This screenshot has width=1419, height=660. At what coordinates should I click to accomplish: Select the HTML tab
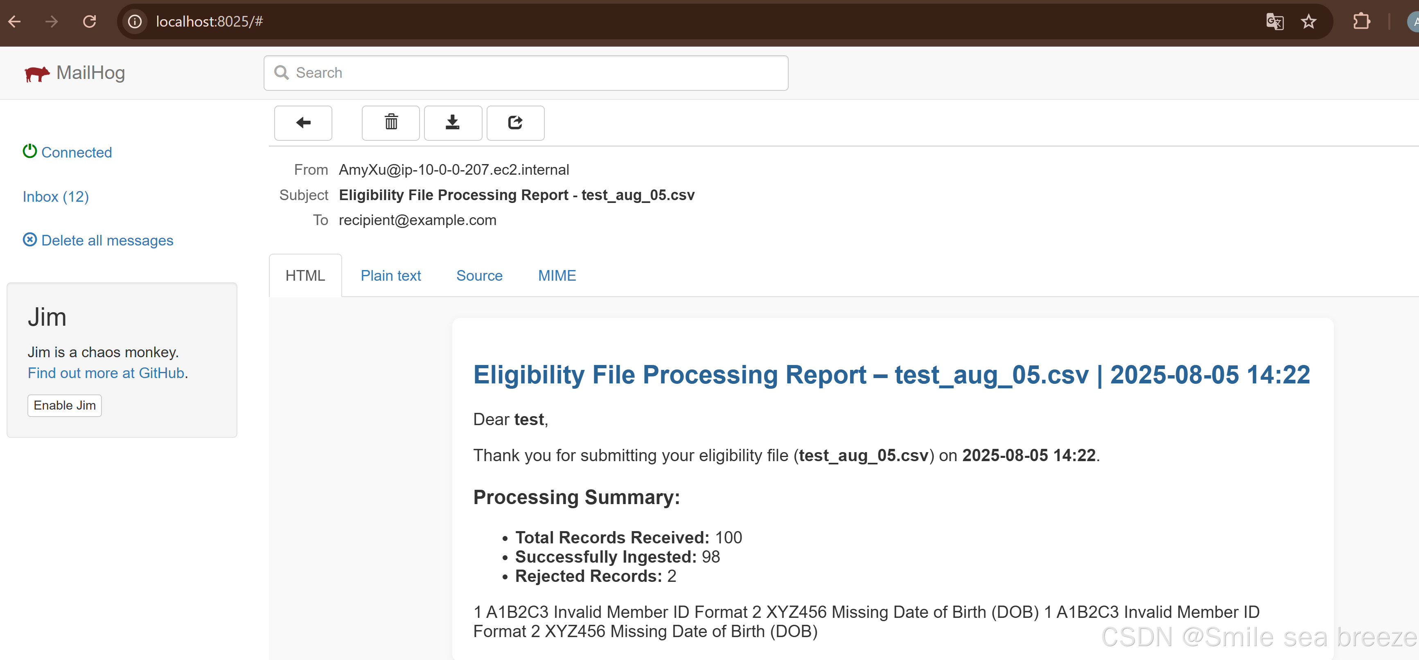point(305,275)
